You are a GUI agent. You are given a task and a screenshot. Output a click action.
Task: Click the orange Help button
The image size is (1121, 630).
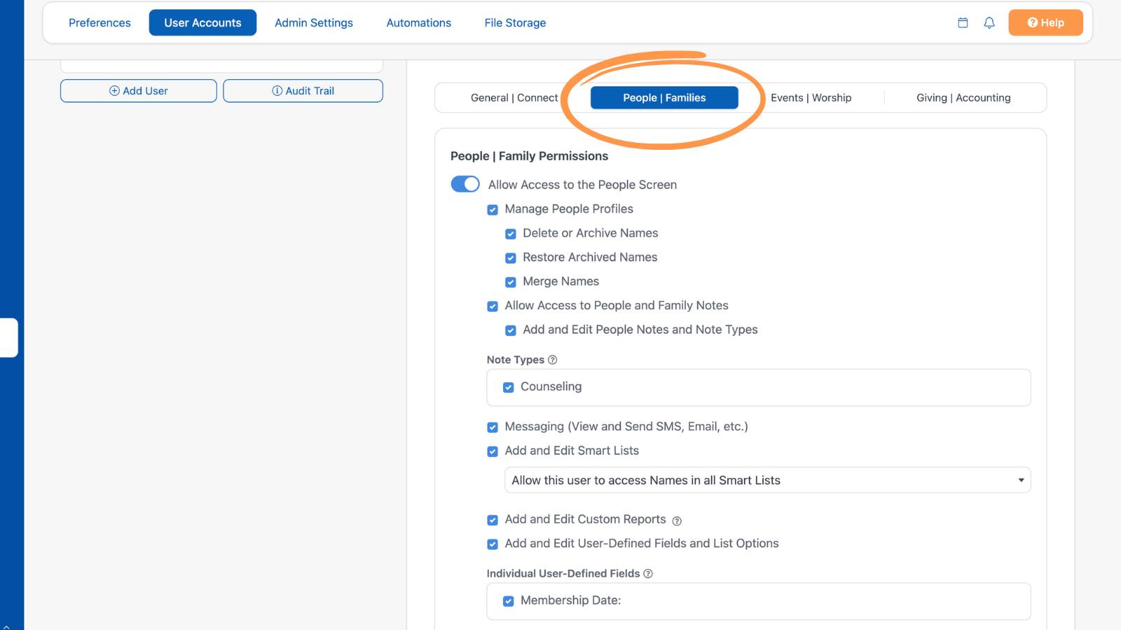[1045, 22]
